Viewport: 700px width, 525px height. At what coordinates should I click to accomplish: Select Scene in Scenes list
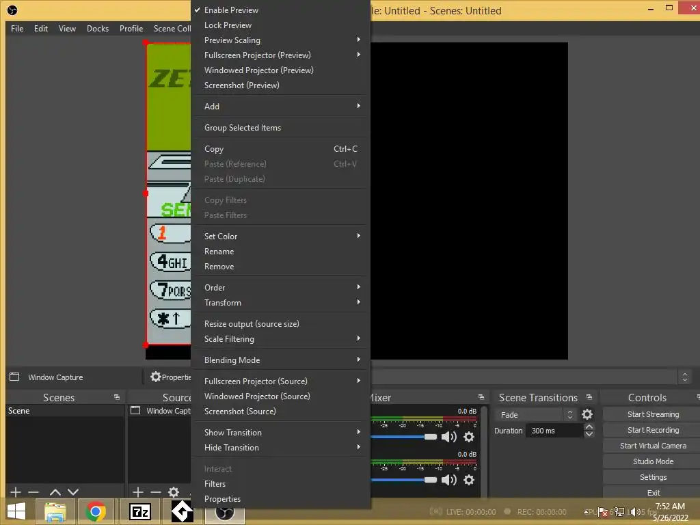click(x=65, y=411)
